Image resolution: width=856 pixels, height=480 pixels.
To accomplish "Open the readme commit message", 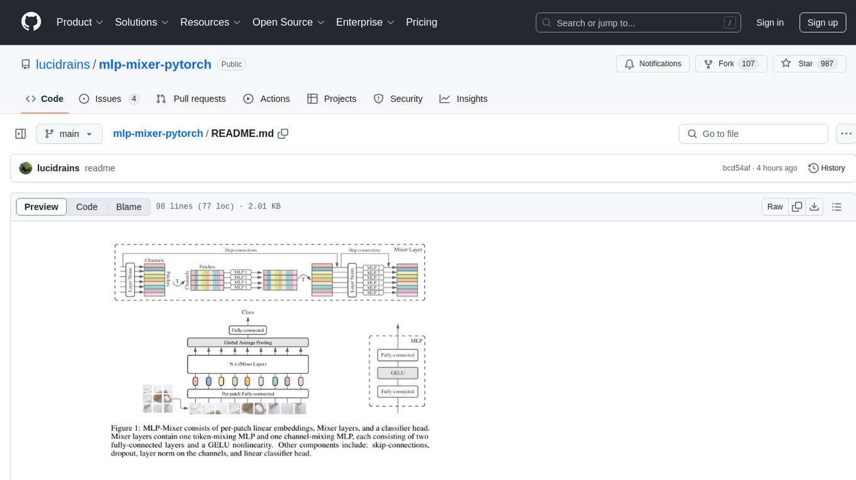I will click(x=100, y=168).
